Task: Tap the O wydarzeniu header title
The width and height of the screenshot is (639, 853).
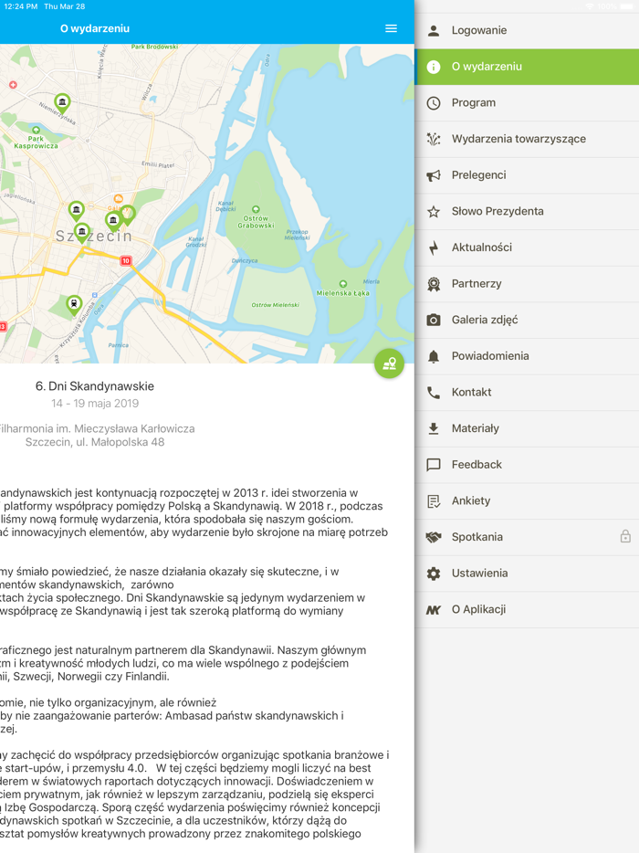Action: click(x=95, y=28)
